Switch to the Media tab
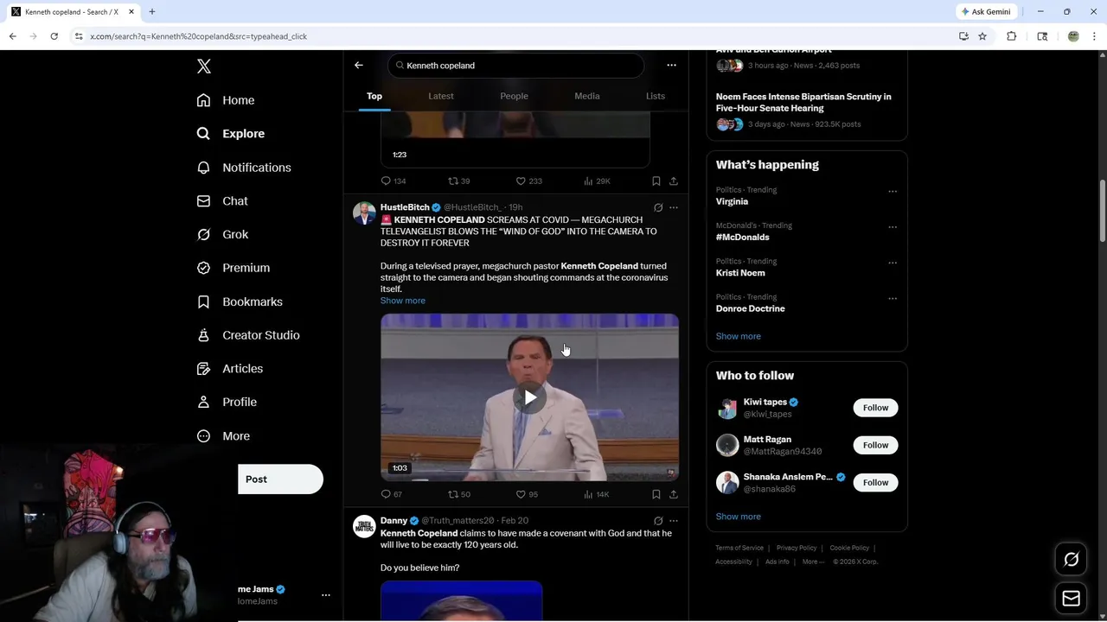The width and height of the screenshot is (1107, 622). pyautogui.click(x=587, y=96)
